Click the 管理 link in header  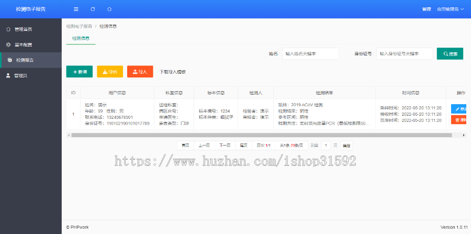426,9
